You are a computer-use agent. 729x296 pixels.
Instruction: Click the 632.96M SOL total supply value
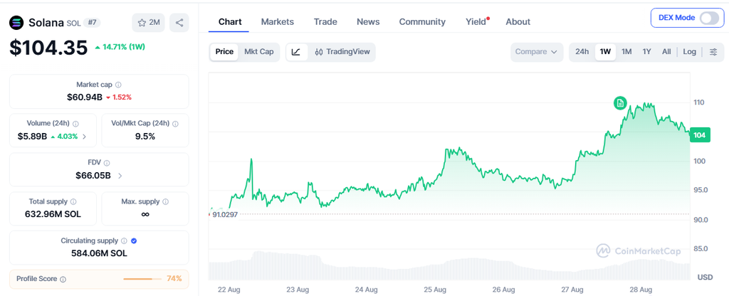point(53,215)
